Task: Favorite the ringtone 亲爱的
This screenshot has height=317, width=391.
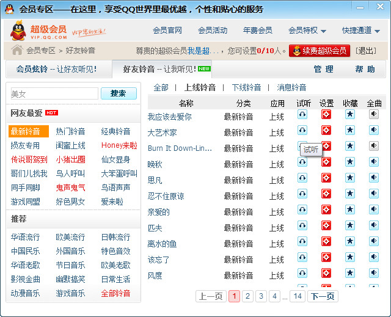Action: 350,210
